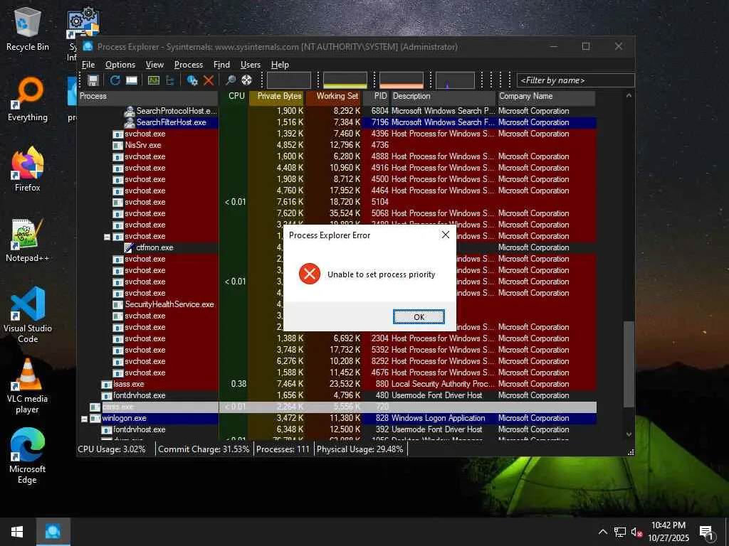
Task: Click the network tray icon
Action: tap(620, 532)
